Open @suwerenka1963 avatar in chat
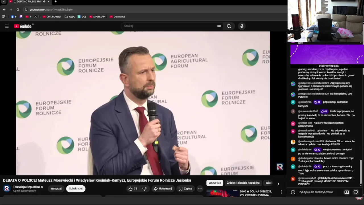 tap(293, 112)
